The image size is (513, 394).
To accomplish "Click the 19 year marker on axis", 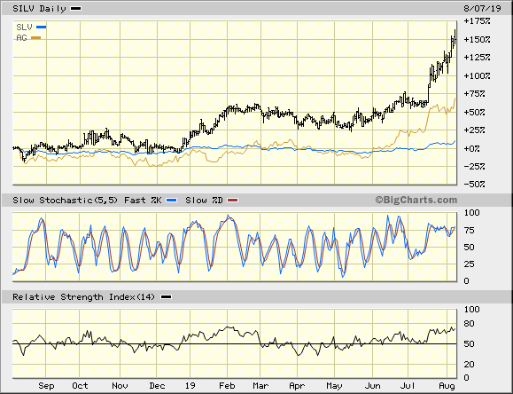I will [190, 386].
